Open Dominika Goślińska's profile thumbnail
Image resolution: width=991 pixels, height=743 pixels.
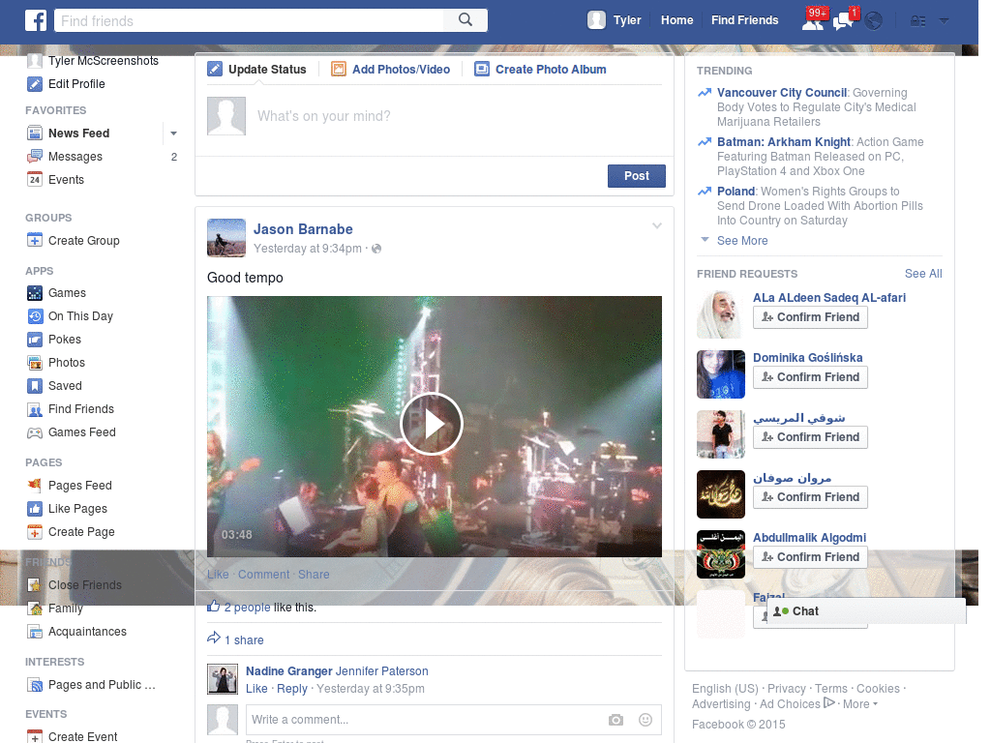(x=720, y=374)
